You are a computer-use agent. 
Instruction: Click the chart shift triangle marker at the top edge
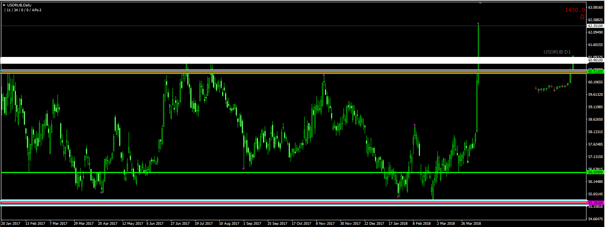481,3
